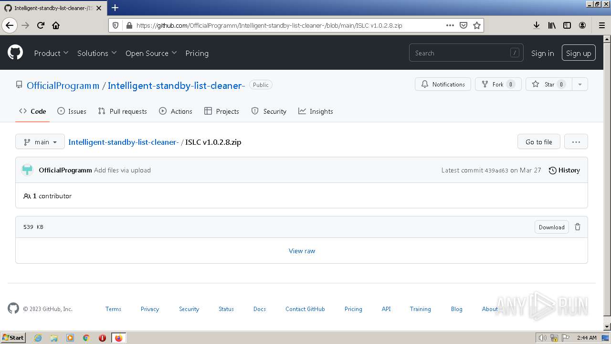The image size is (611, 344).
Task: Click the Sign up button
Action: click(x=579, y=53)
